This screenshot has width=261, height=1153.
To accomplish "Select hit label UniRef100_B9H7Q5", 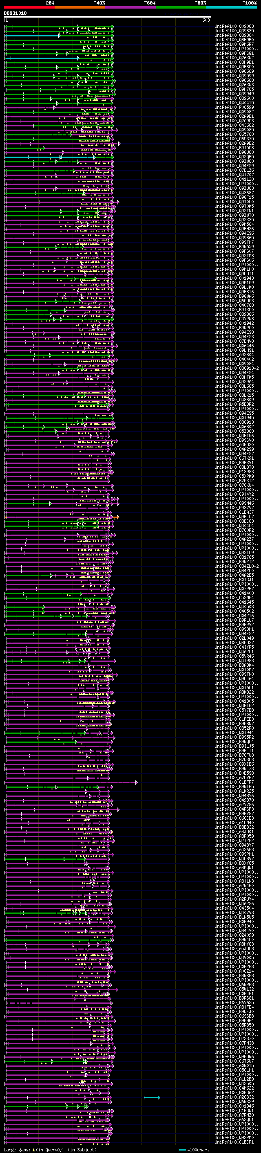I will coord(234,89).
